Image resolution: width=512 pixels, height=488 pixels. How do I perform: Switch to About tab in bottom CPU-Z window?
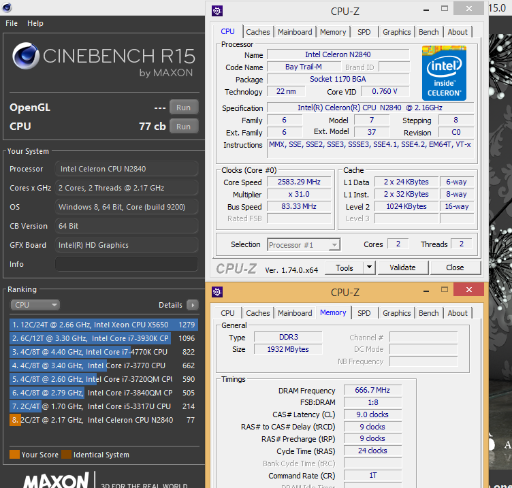click(458, 313)
